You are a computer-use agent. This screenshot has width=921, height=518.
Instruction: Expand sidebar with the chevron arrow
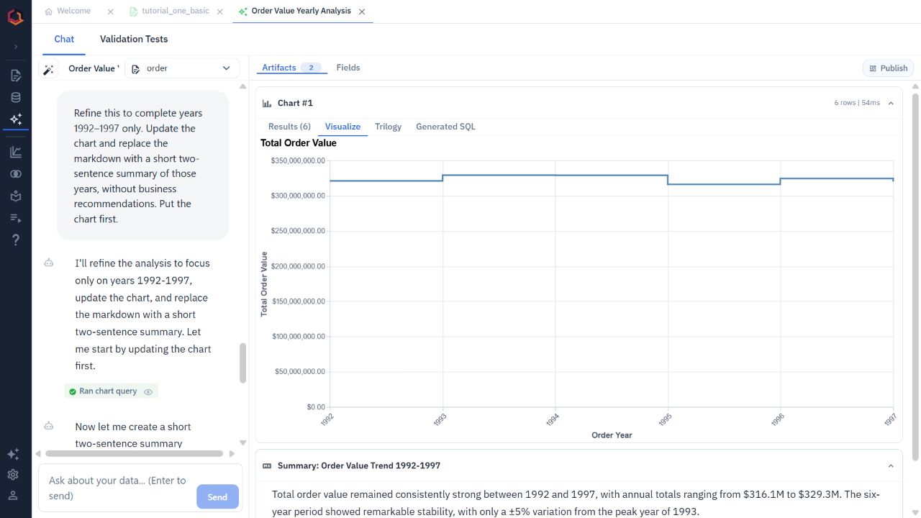pos(16,47)
